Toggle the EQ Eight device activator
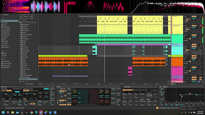Image resolution: width=205 pixels, height=115 pixels. 160,87
